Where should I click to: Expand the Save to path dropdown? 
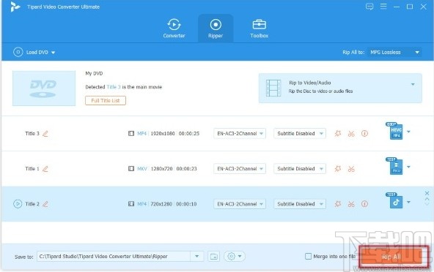pyautogui.click(x=196, y=256)
